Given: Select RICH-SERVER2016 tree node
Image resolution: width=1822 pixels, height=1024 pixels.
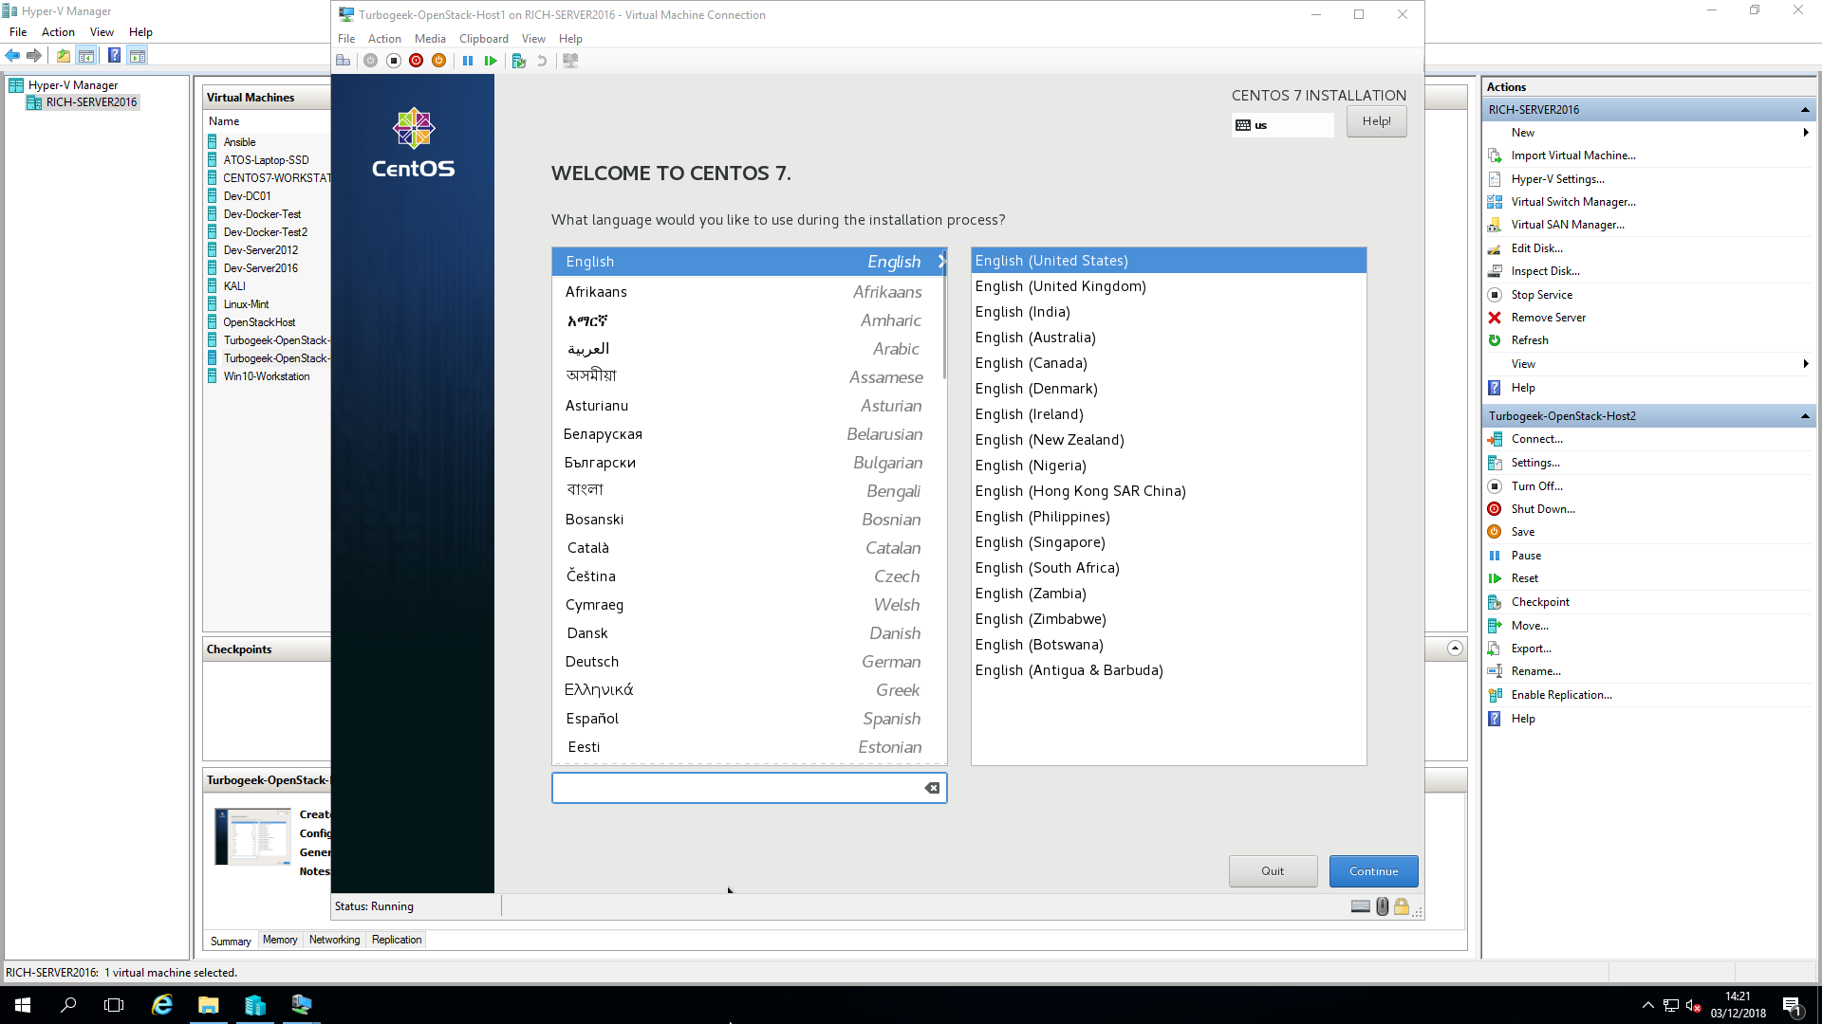Looking at the screenshot, I should point(91,102).
